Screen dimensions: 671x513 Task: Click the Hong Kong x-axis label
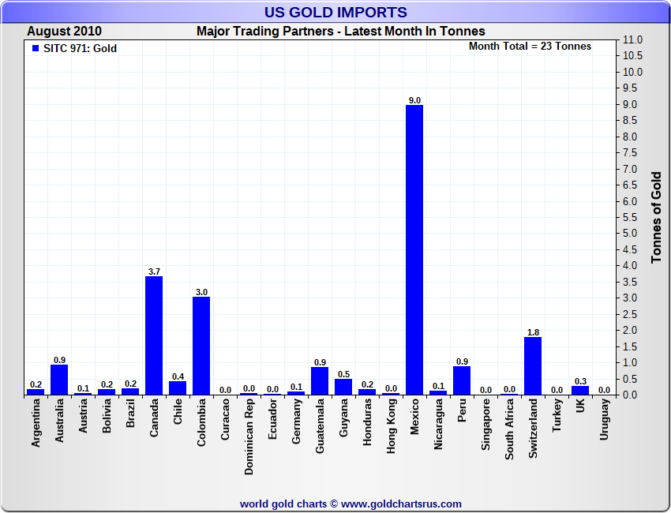tap(391, 425)
